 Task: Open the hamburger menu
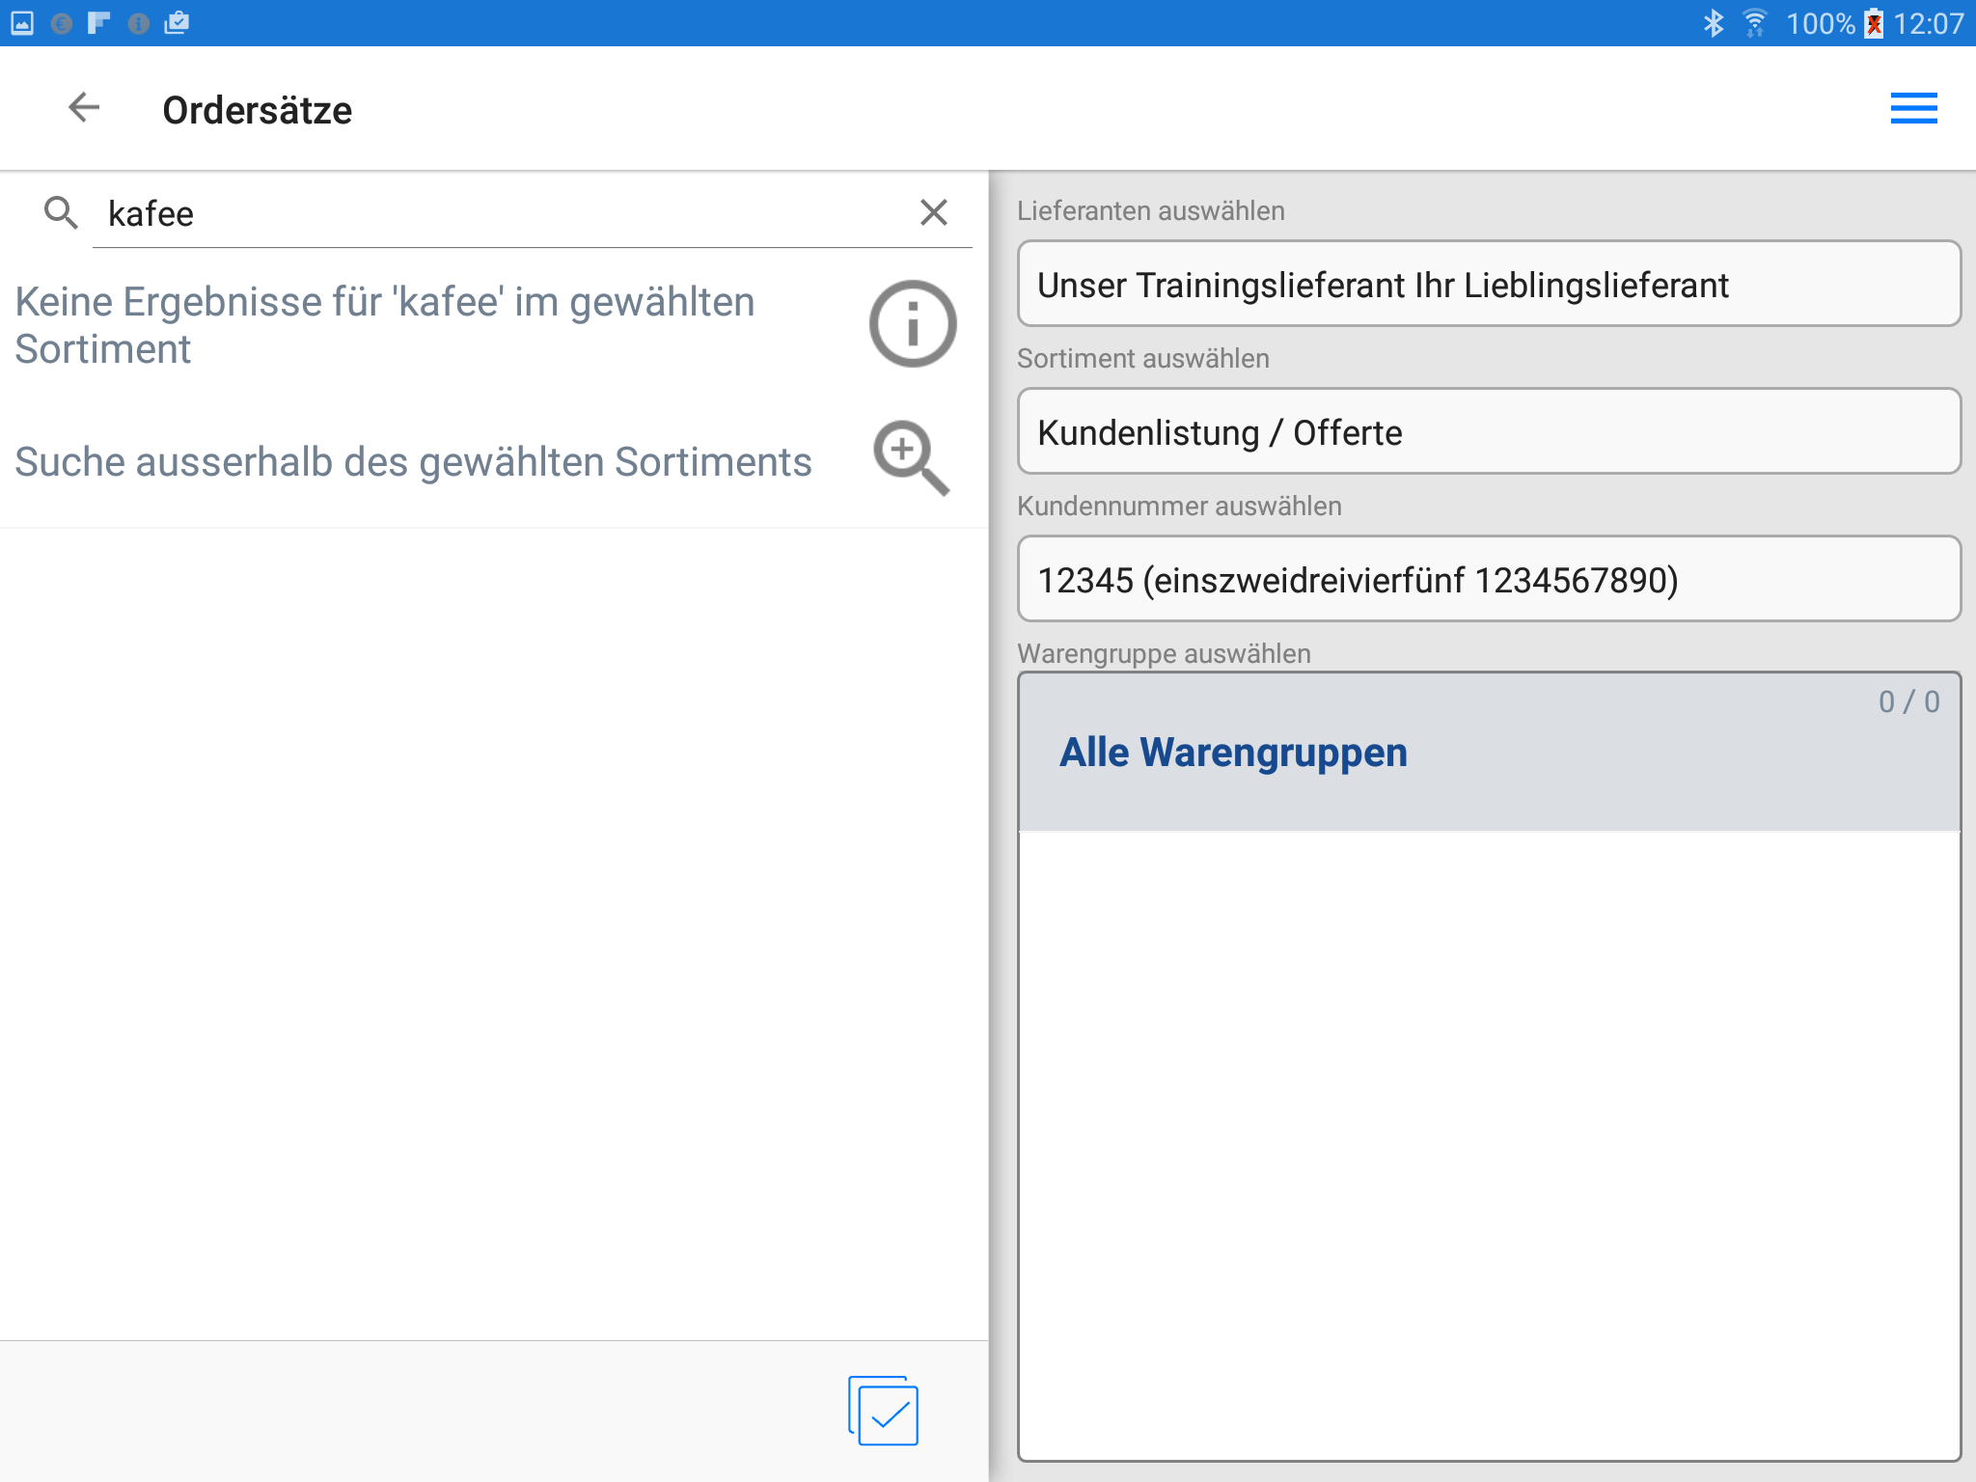1913,108
